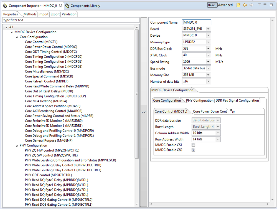The width and height of the screenshot is (277, 209).
Task: Open the Components Library tab
Action: coord(85,6)
